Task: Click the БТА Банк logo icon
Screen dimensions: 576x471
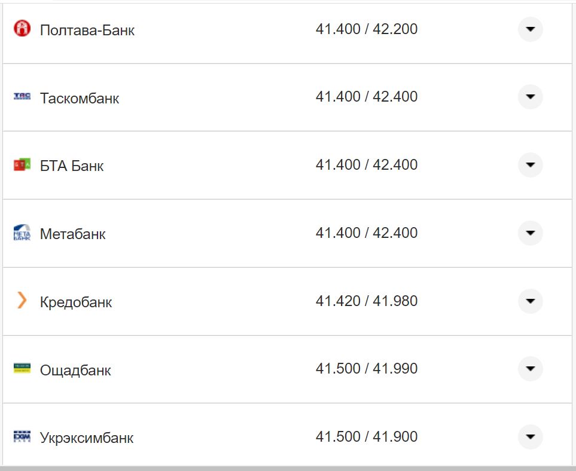Action: point(22,164)
